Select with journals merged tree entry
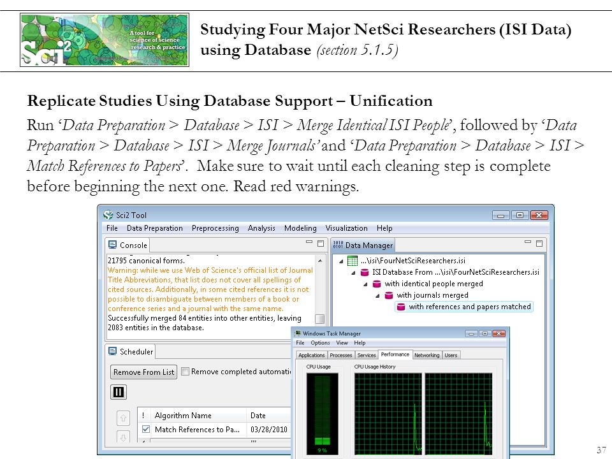 432,295
